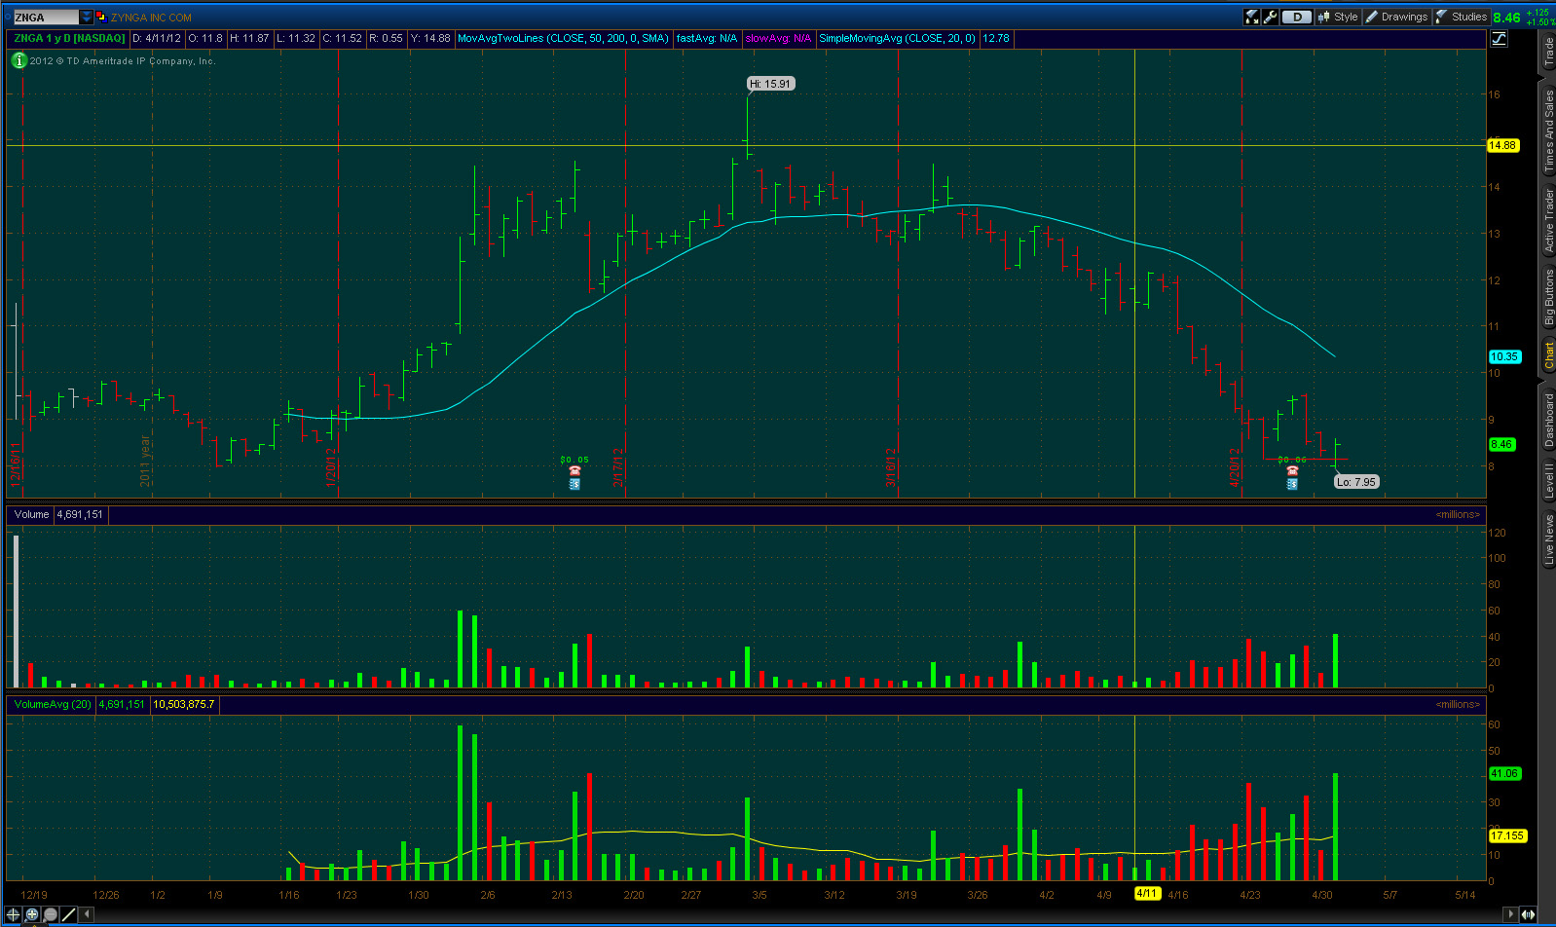The image size is (1556, 927).
Task: Open the Drawings menu
Action: pyautogui.click(x=1396, y=17)
